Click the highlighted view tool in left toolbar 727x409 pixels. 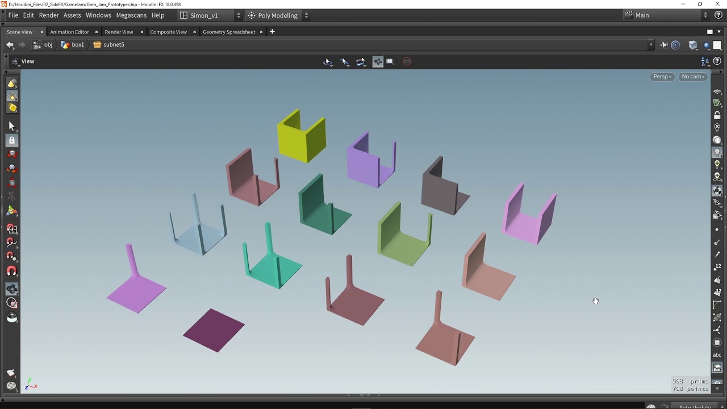click(x=12, y=289)
